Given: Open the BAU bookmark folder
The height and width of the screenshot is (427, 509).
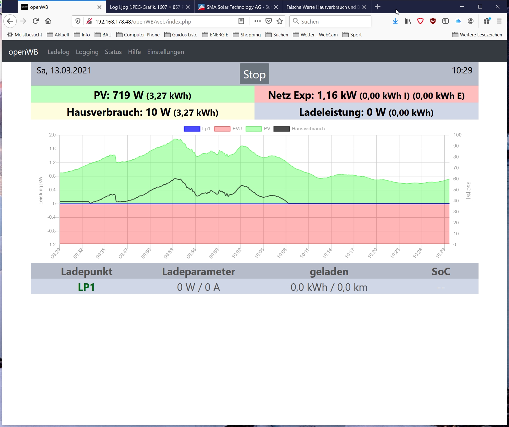Looking at the screenshot, I should 103,35.
